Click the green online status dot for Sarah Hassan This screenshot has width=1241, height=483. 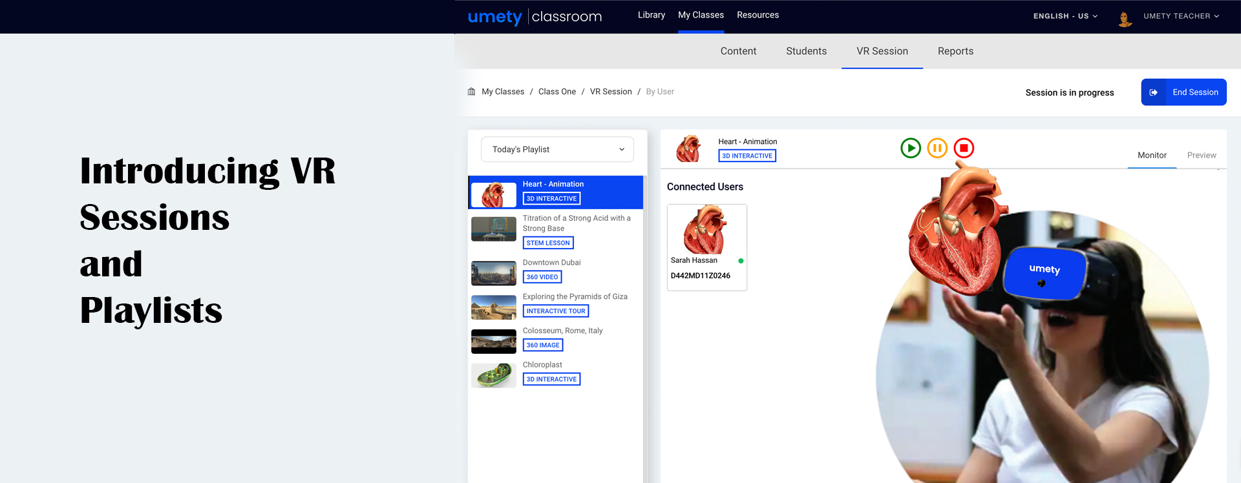pos(741,261)
